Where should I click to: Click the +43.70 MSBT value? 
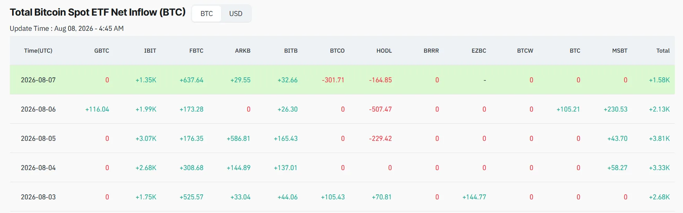(x=617, y=138)
